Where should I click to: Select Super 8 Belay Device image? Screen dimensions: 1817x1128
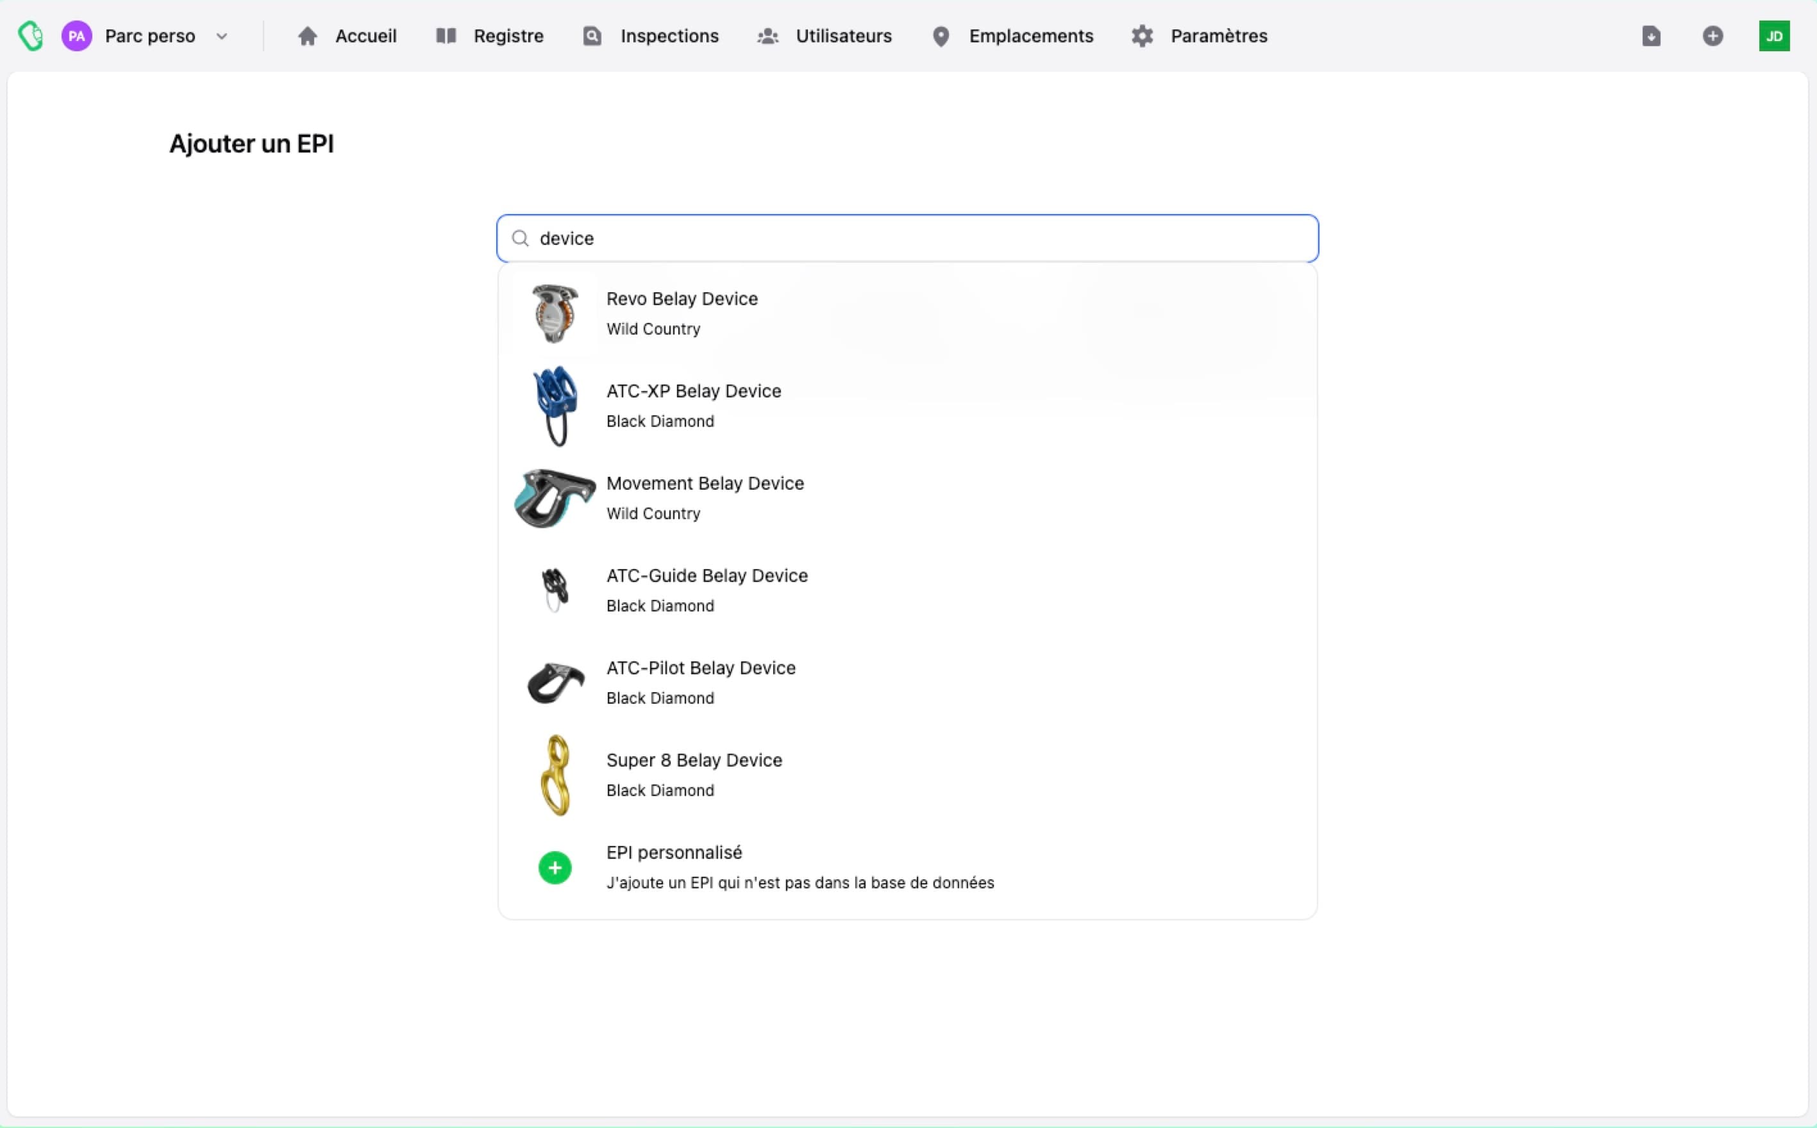(555, 775)
